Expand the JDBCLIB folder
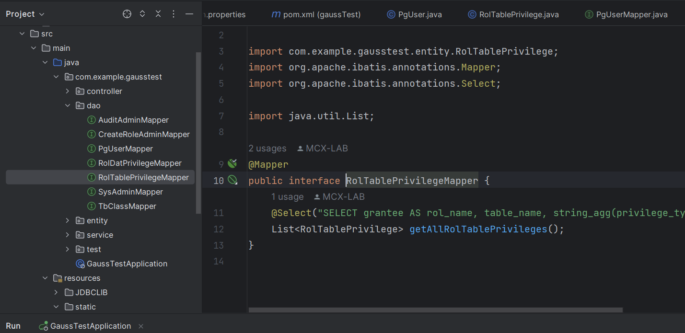Screen dimensions: 685x333 (57, 292)
